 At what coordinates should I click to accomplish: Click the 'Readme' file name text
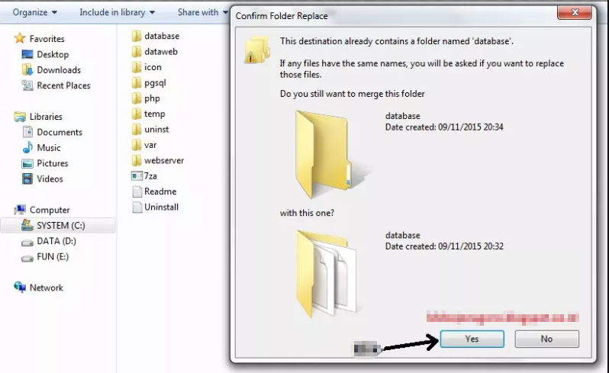coord(160,191)
